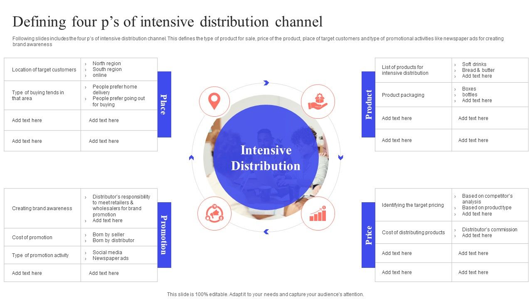Screen dimensions: 532x299
Task: Click the location pin icon
Action: tap(214, 101)
